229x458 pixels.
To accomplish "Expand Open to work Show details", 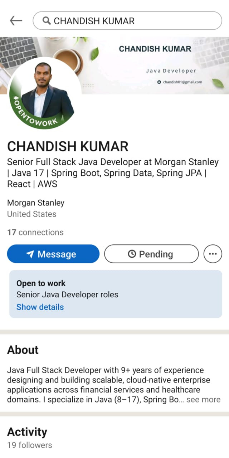I will (x=40, y=307).
